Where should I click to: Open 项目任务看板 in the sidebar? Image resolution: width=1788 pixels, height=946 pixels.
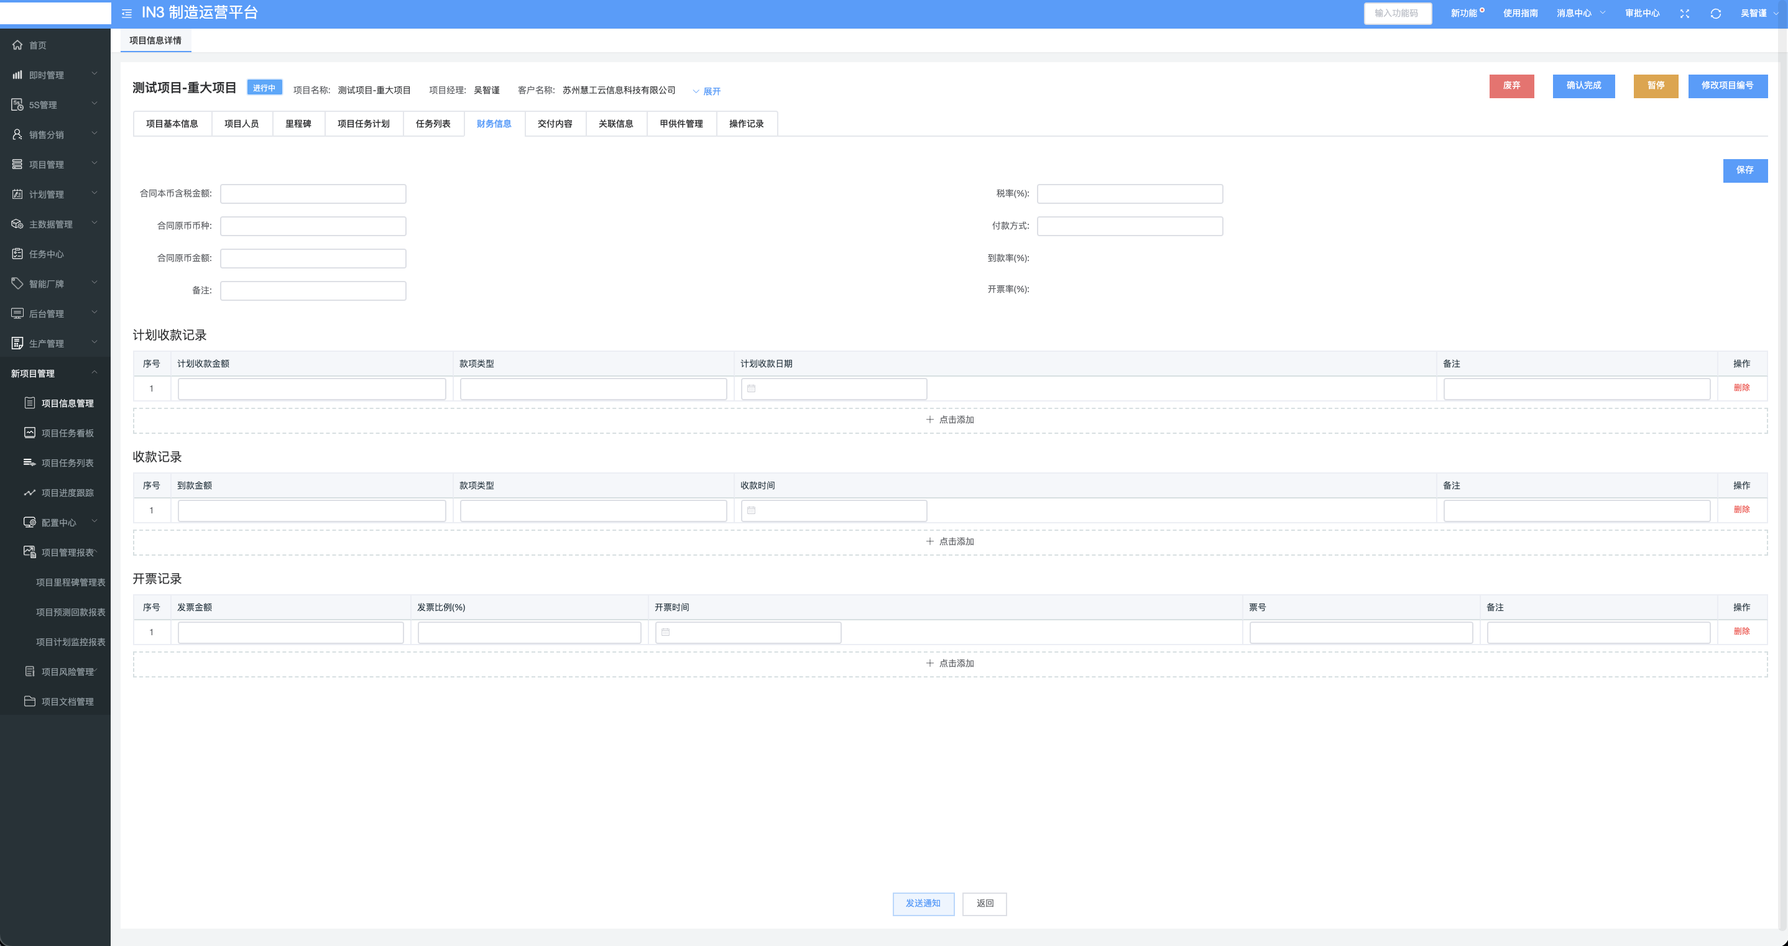coord(67,433)
